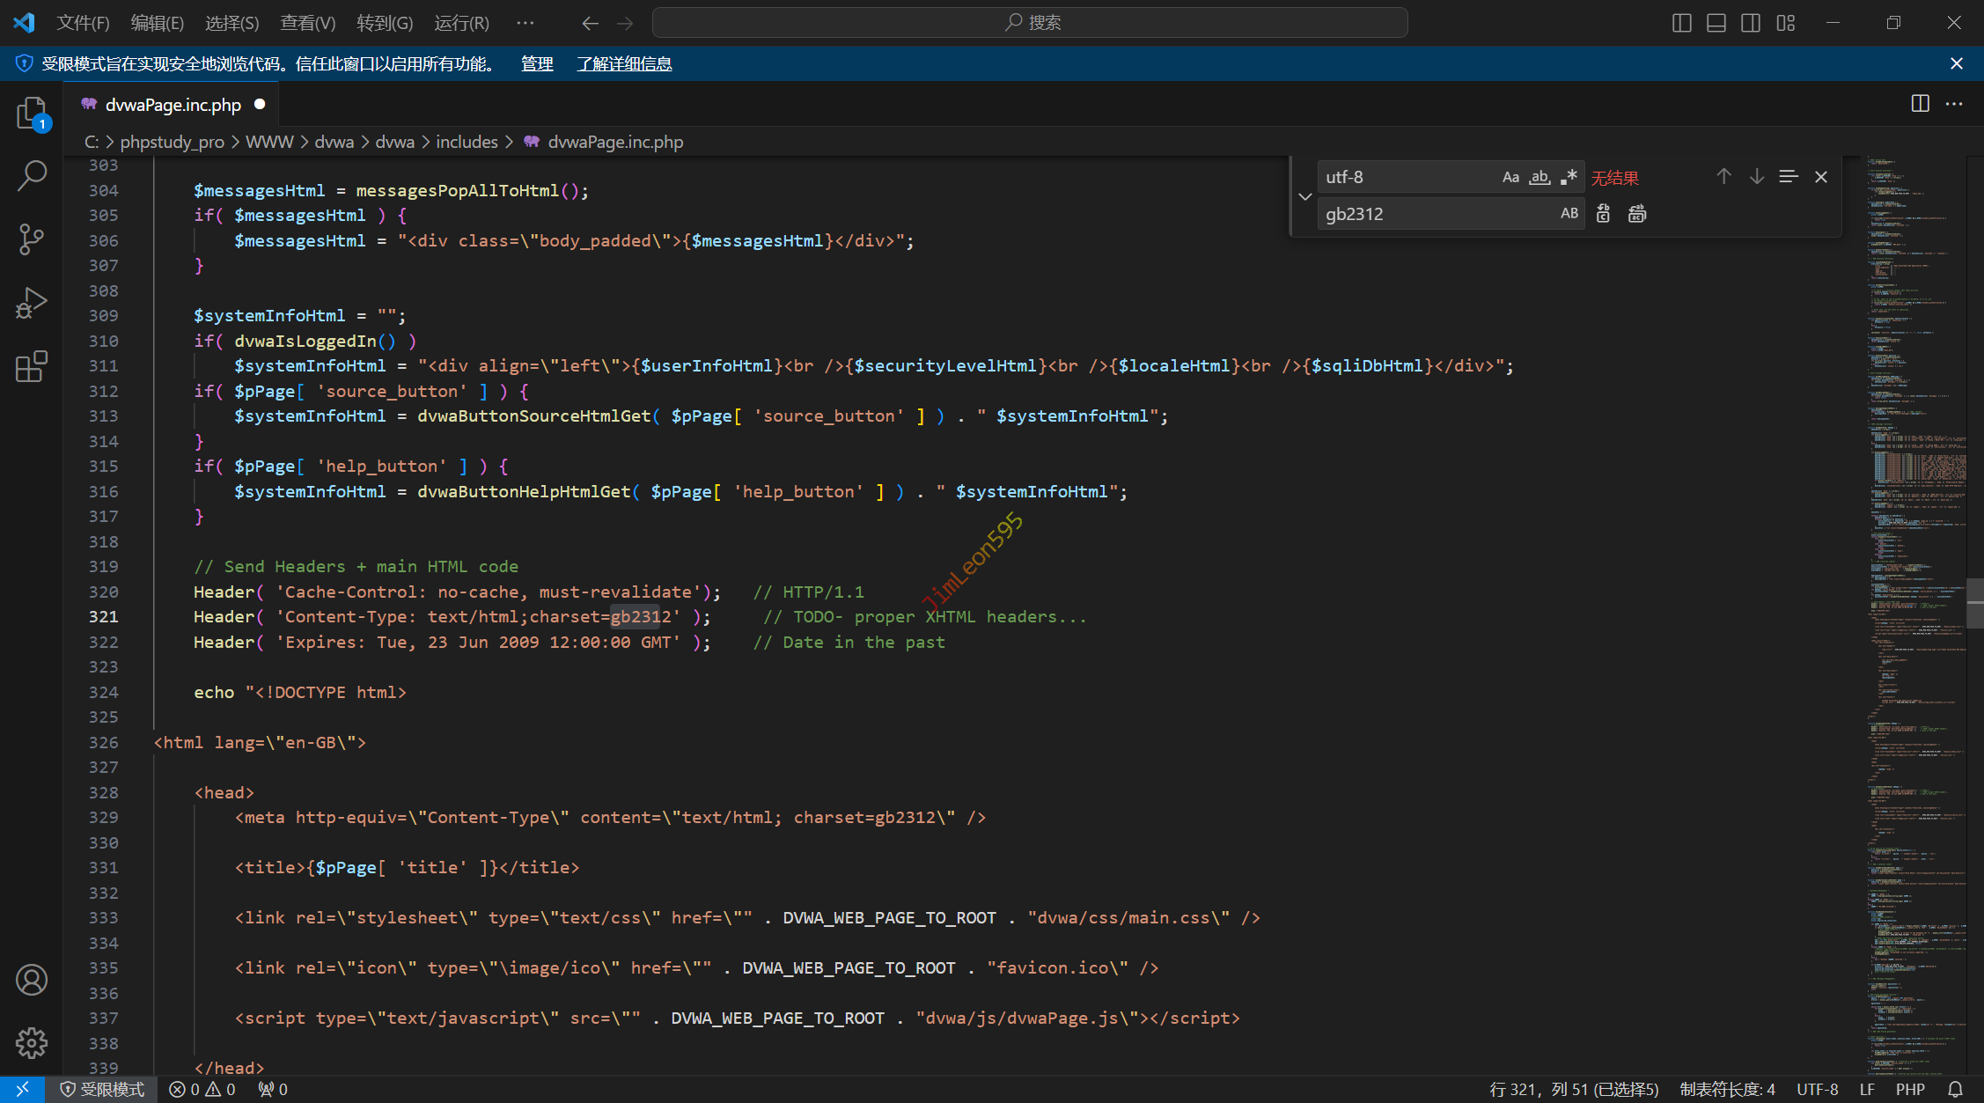Select the dvwaPage.inc.php editor tab
Screen dimensions: 1984x1103
[173, 105]
